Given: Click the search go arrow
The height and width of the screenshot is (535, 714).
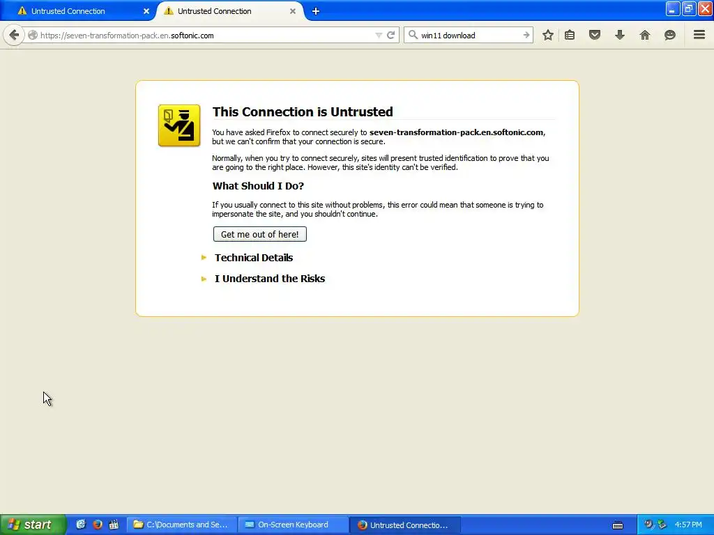Looking at the screenshot, I should pos(526,35).
